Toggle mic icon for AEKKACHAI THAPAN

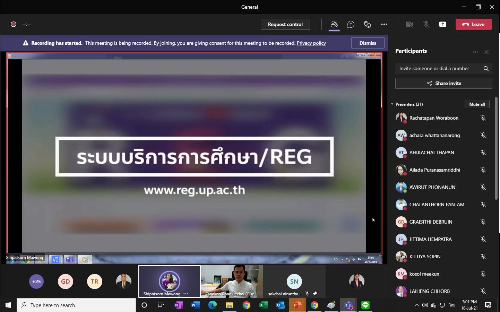483,153
